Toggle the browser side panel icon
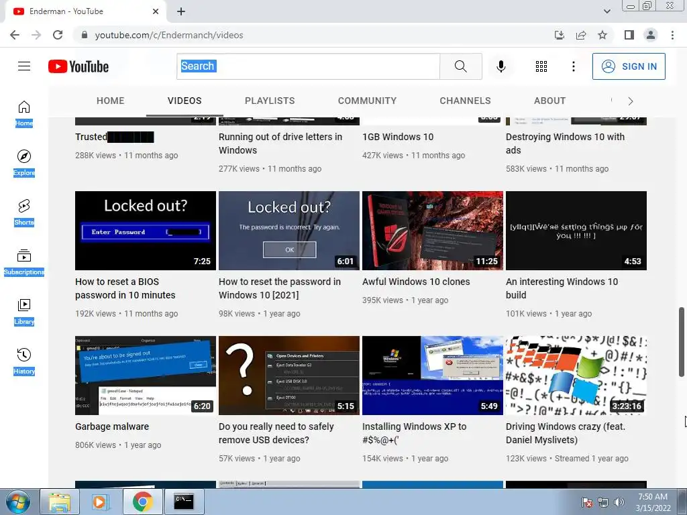 629,35
